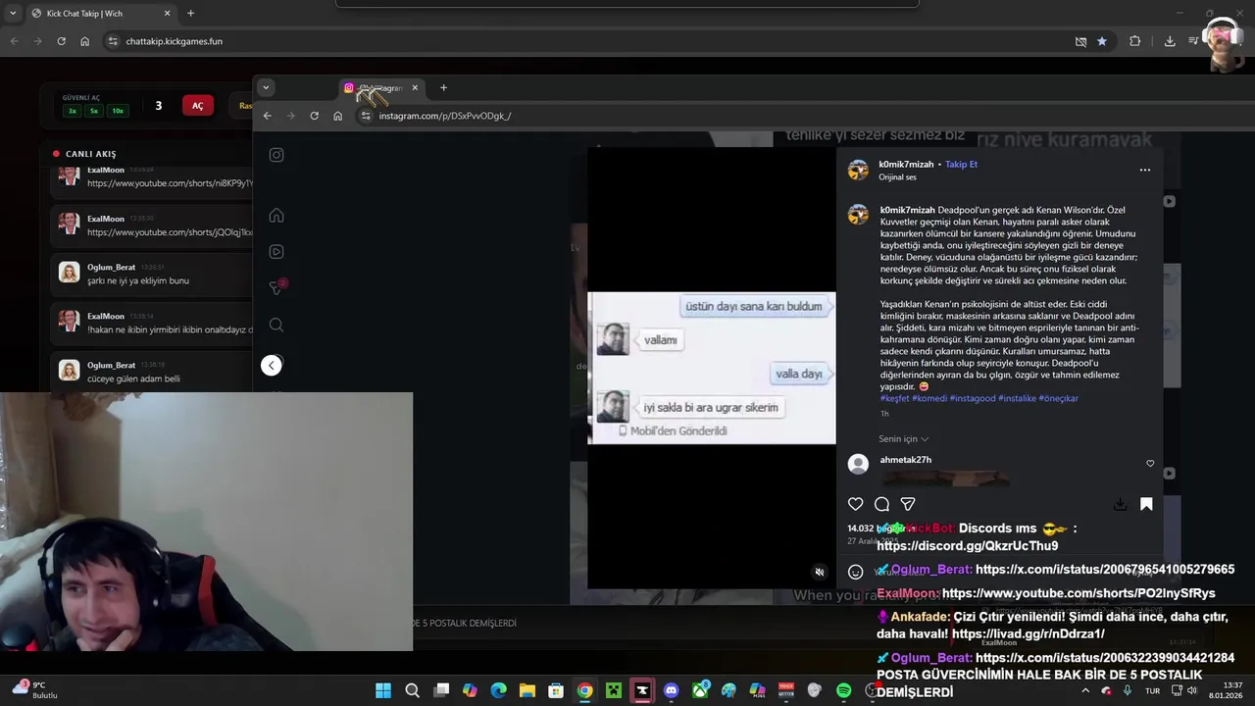Screen dimensions: 1255x706
Task: Open ahmetak27h commenter profile
Action: click(x=905, y=460)
